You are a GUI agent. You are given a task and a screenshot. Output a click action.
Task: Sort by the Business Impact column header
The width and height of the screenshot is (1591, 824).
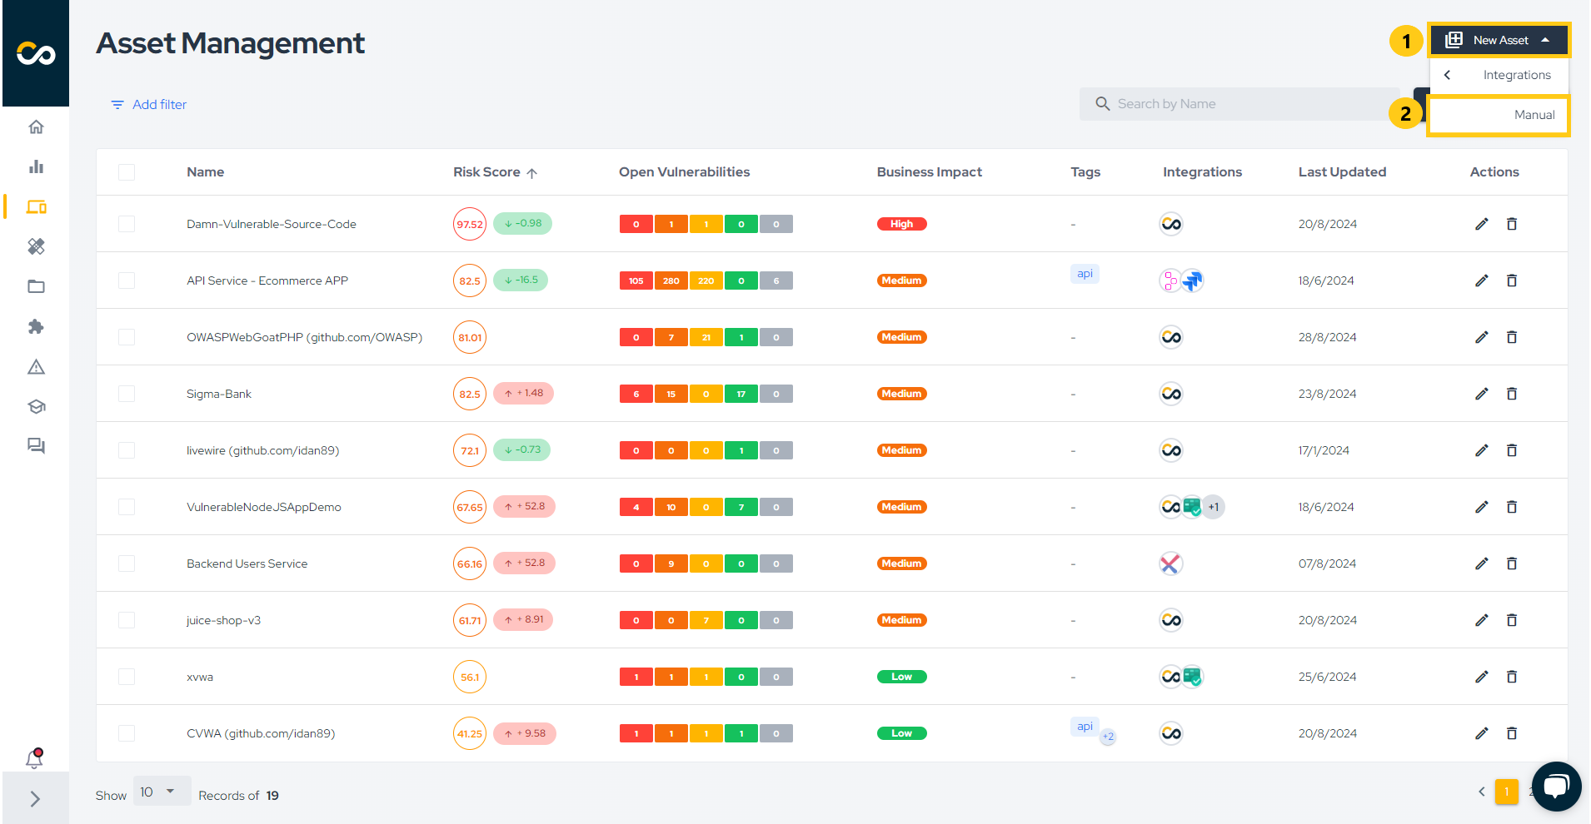coord(929,172)
